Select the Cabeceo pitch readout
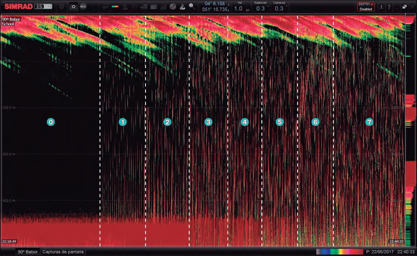 click(x=279, y=6)
